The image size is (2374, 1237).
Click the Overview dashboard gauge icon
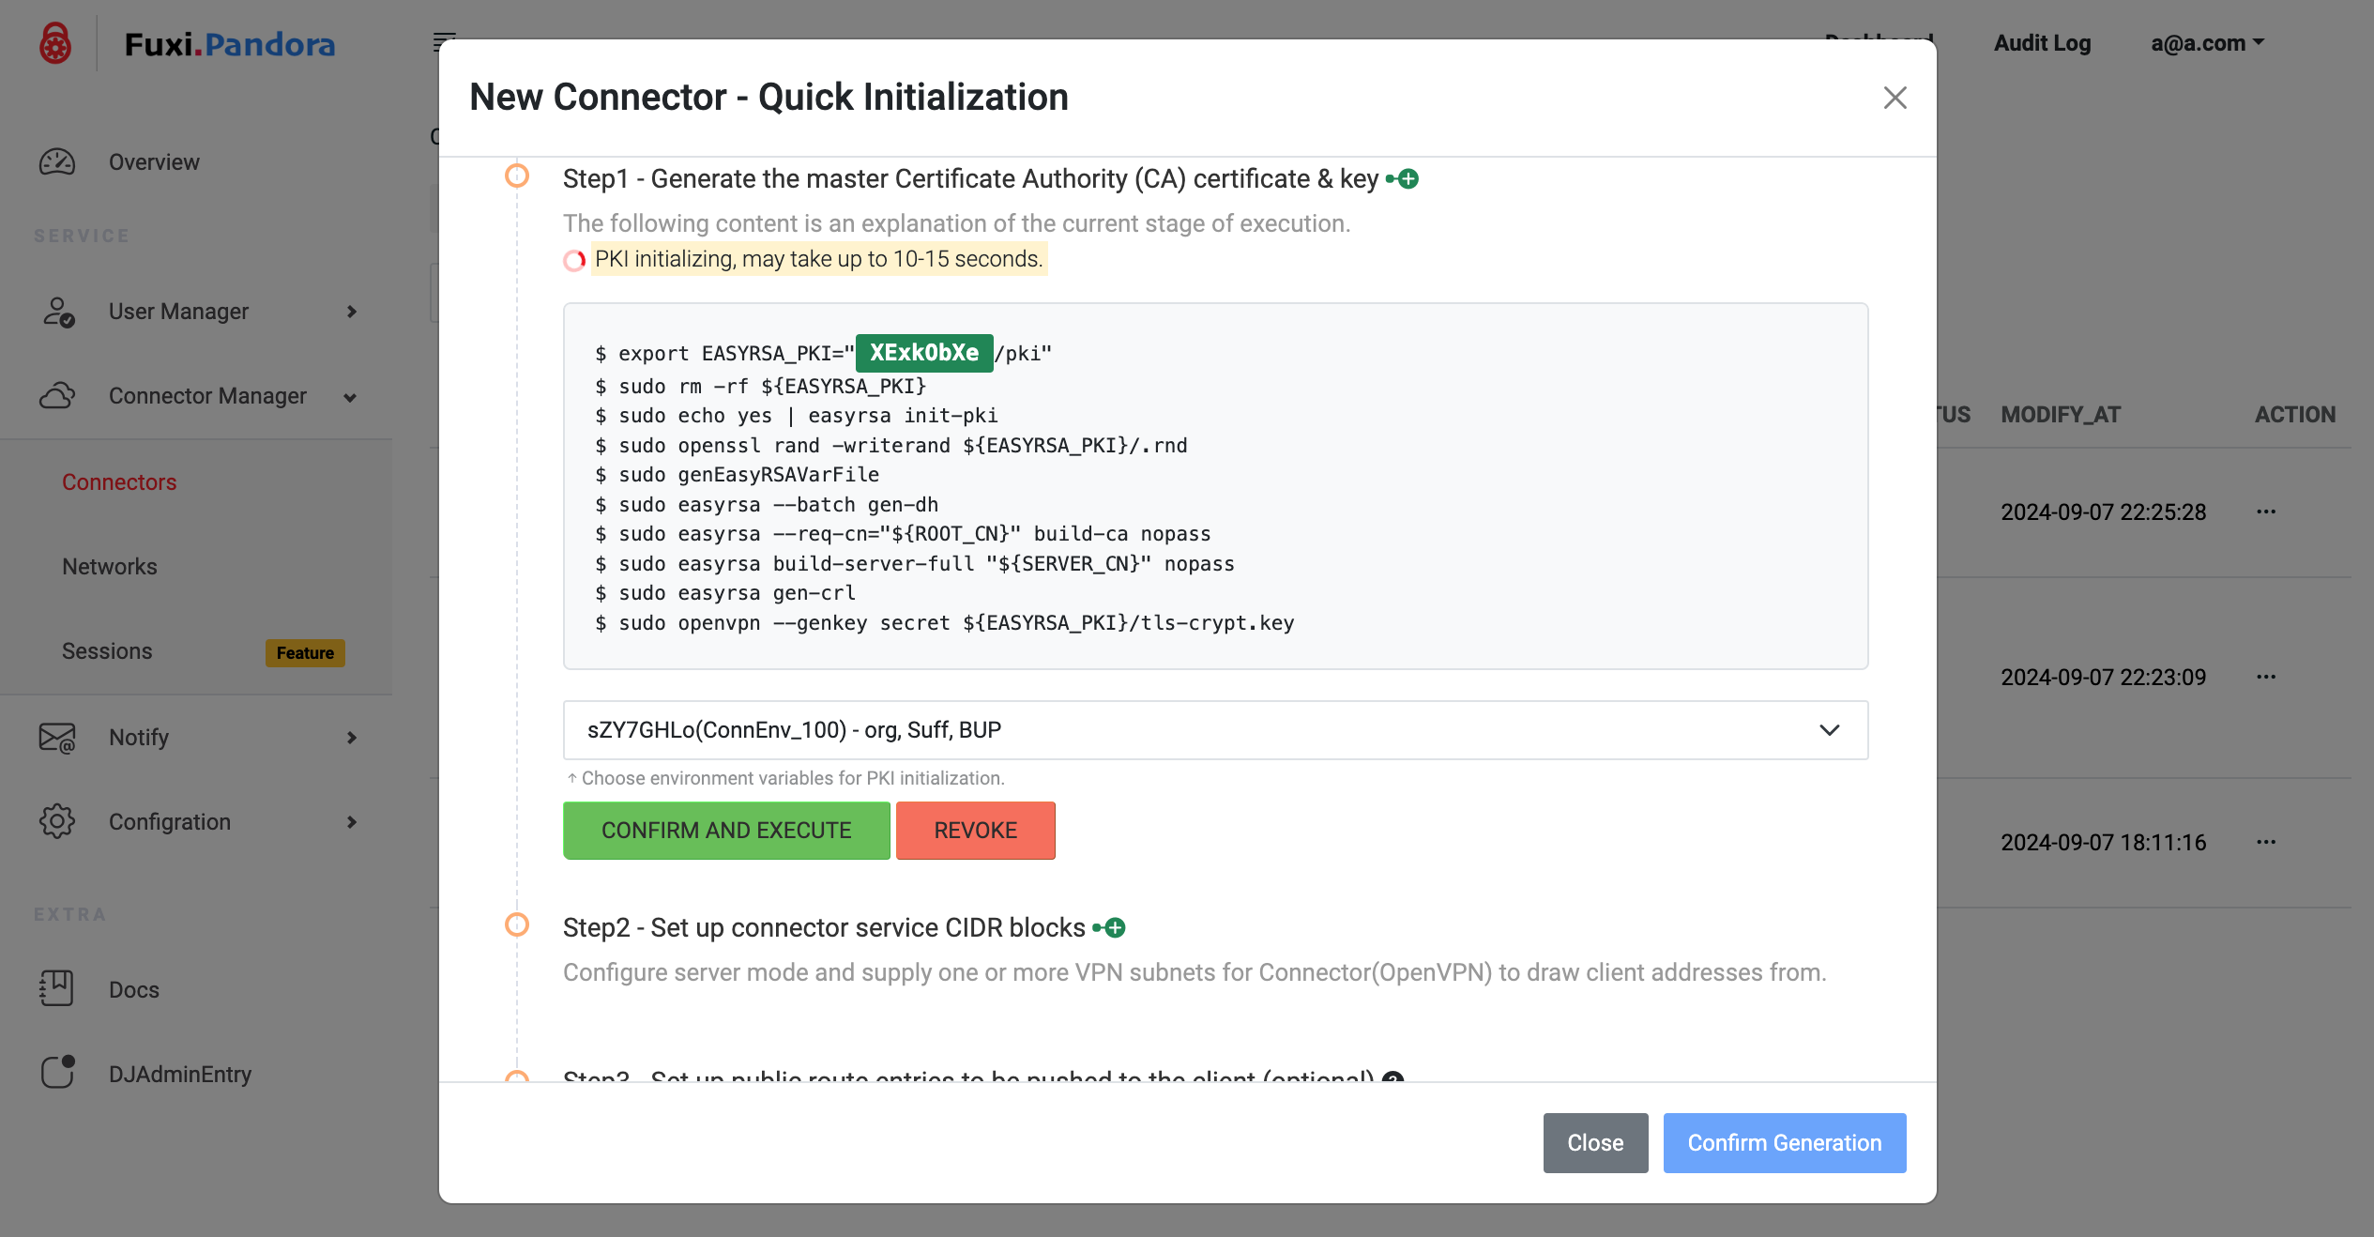[x=57, y=161]
